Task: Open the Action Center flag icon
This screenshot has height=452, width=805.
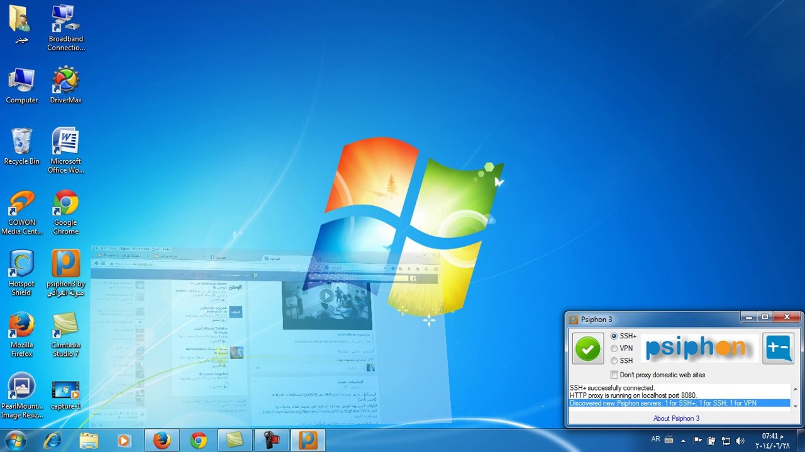Action: [x=697, y=441]
